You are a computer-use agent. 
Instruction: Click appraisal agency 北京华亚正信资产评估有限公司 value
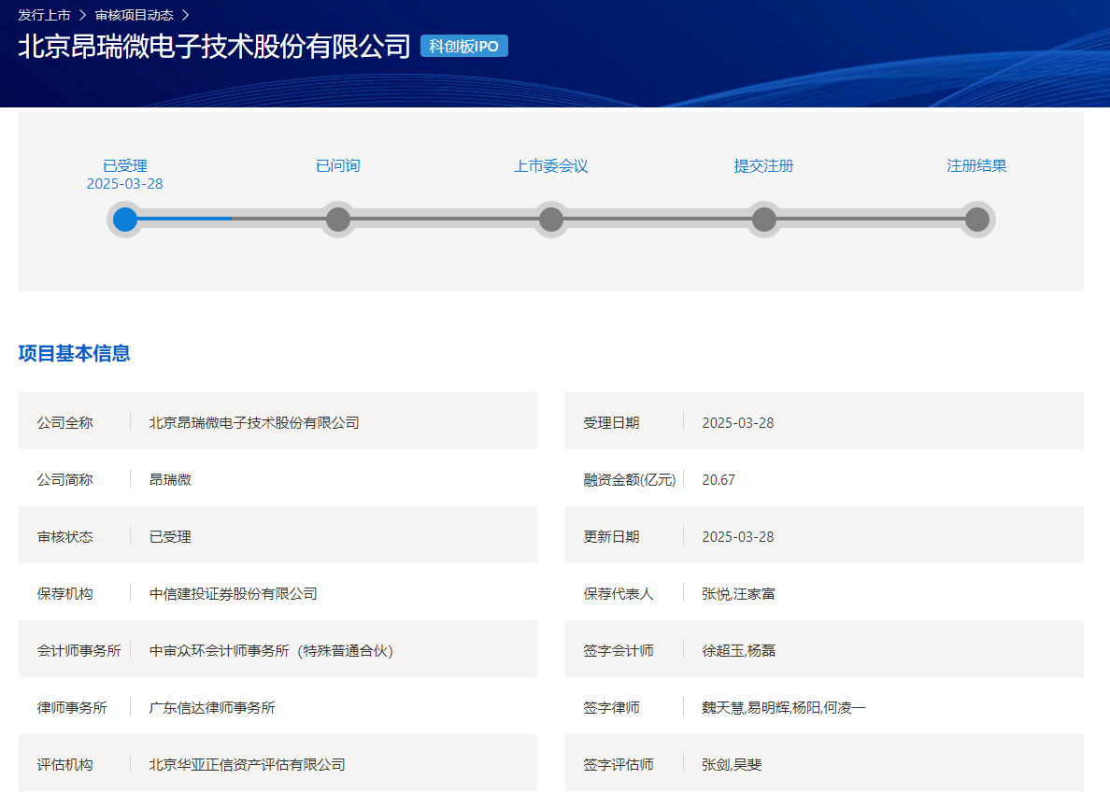tap(248, 765)
